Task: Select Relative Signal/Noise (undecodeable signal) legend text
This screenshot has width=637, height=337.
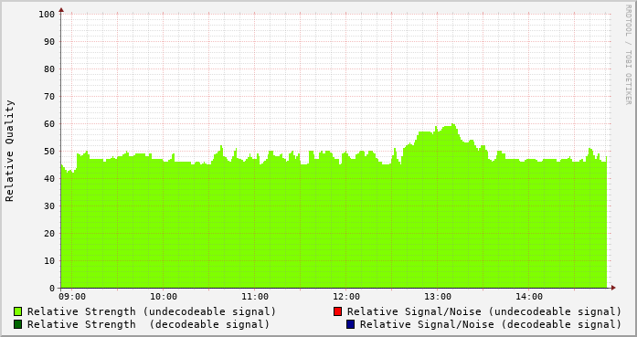Action: click(484, 311)
